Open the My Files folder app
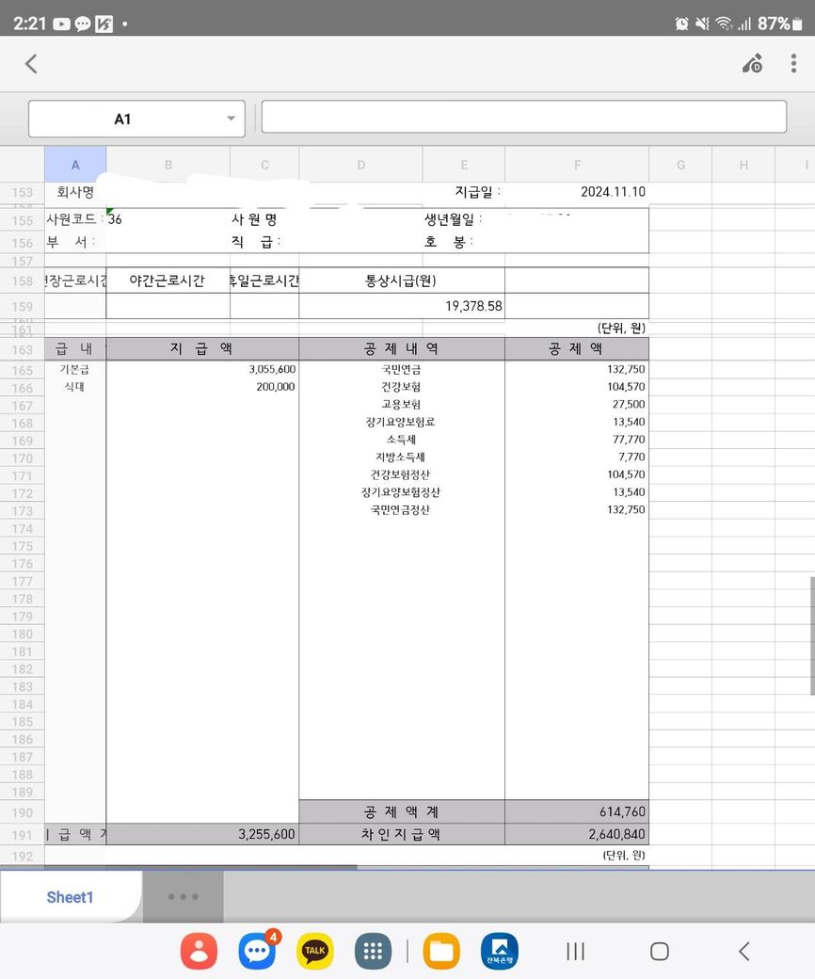 (x=440, y=951)
